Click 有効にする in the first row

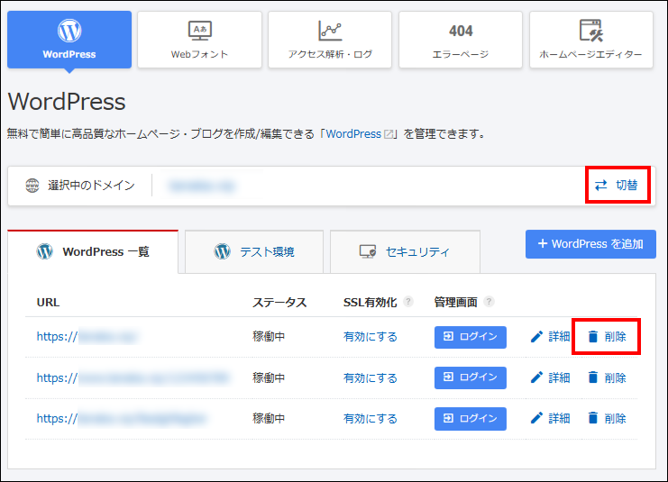[371, 337]
